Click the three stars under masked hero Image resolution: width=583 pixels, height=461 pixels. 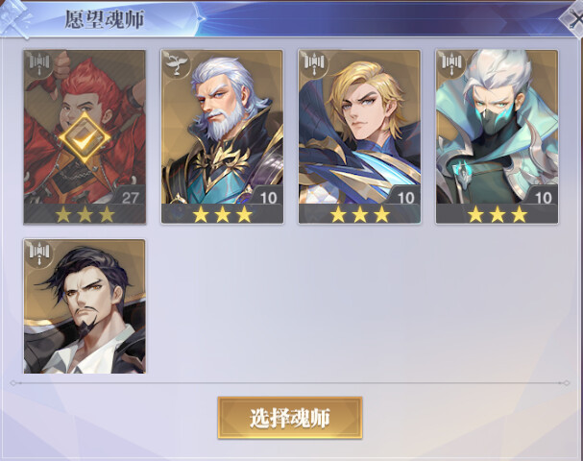[497, 214]
